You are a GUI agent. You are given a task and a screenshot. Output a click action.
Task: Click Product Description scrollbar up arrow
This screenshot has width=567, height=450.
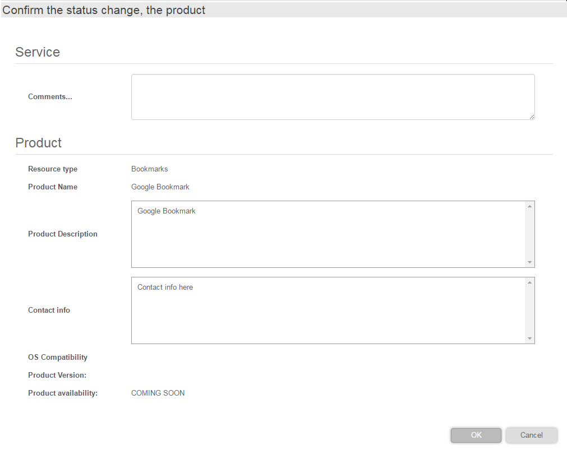click(x=530, y=206)
